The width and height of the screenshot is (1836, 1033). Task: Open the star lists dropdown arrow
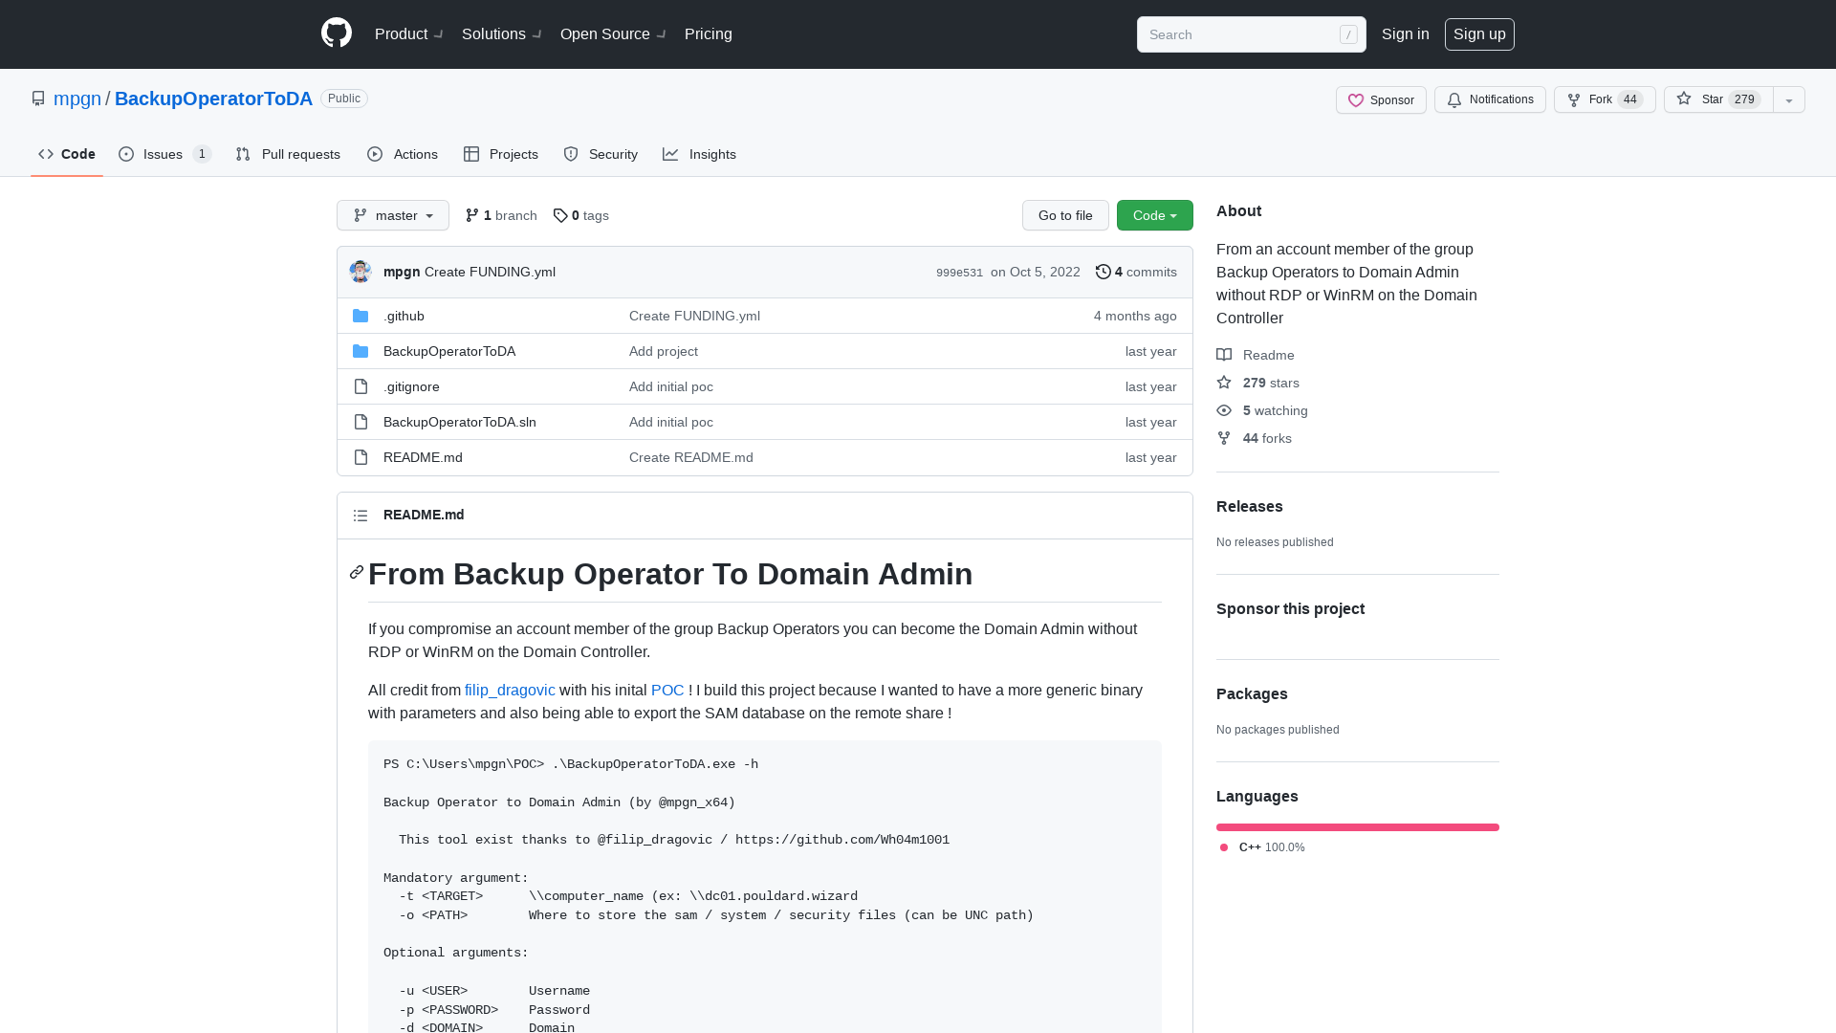pos(1789,99)
